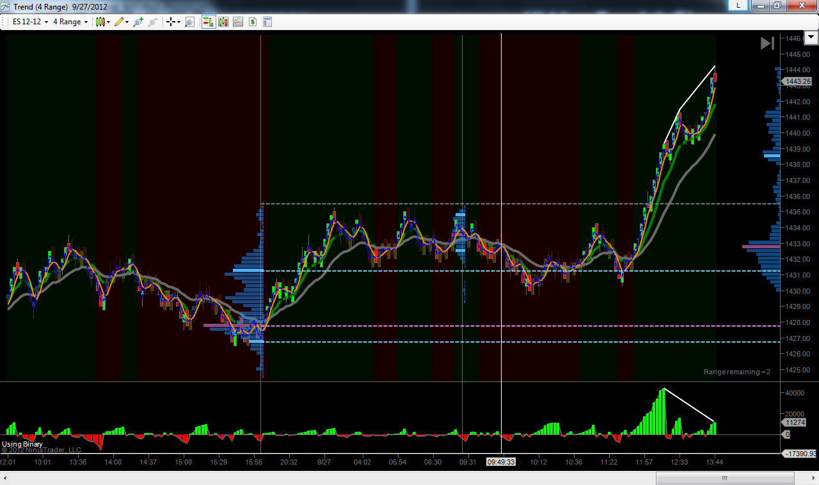
Task: Open Data Series via candlestick bars icon
Action: pyautogui.click(x=223, y=22)
